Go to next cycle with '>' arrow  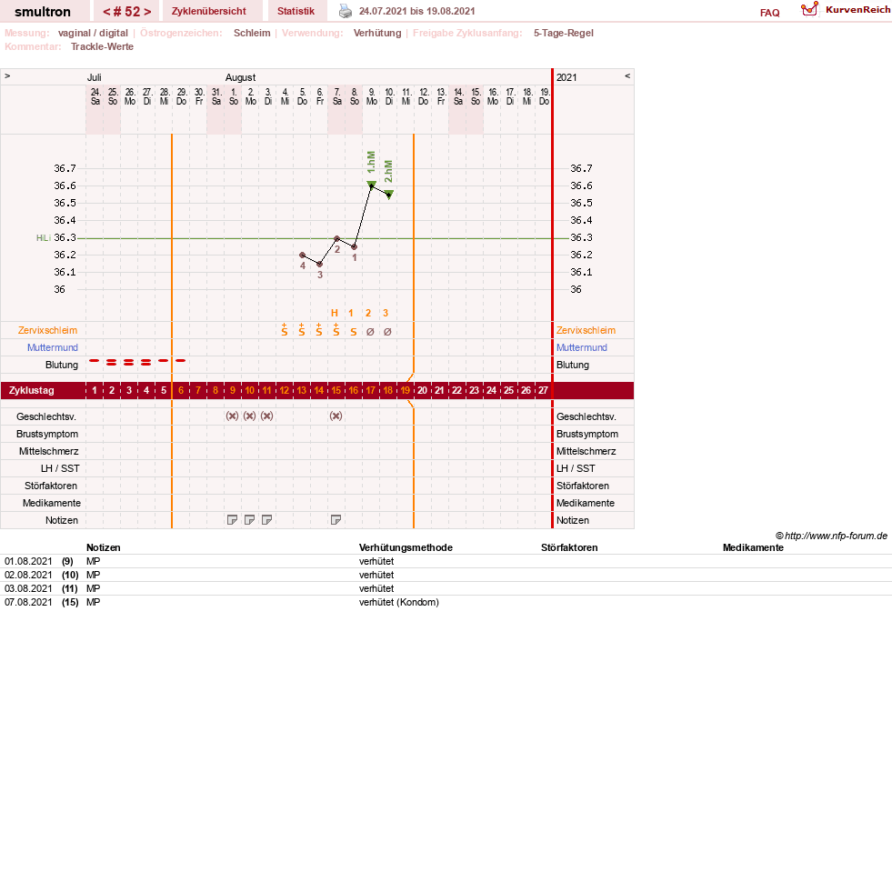pos(146,12)
